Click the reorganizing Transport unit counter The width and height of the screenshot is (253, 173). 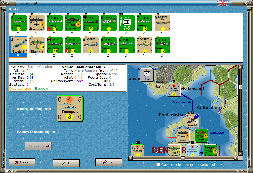point(70,109)
